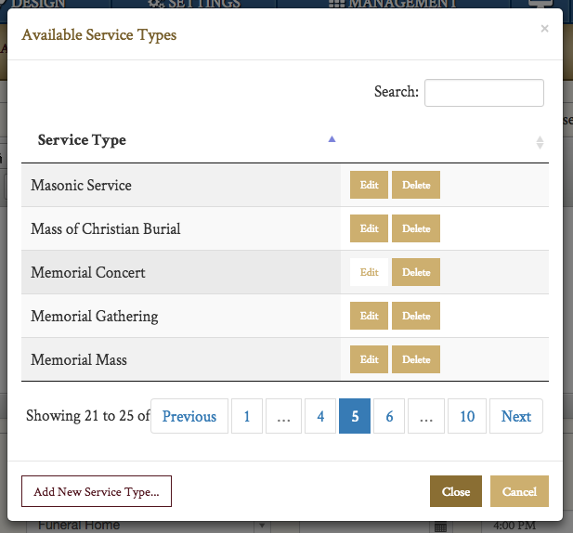The height and width of the screenshot is (533, 573).
Task: Delete the Masonic Service entry
Action: (415, 185)
